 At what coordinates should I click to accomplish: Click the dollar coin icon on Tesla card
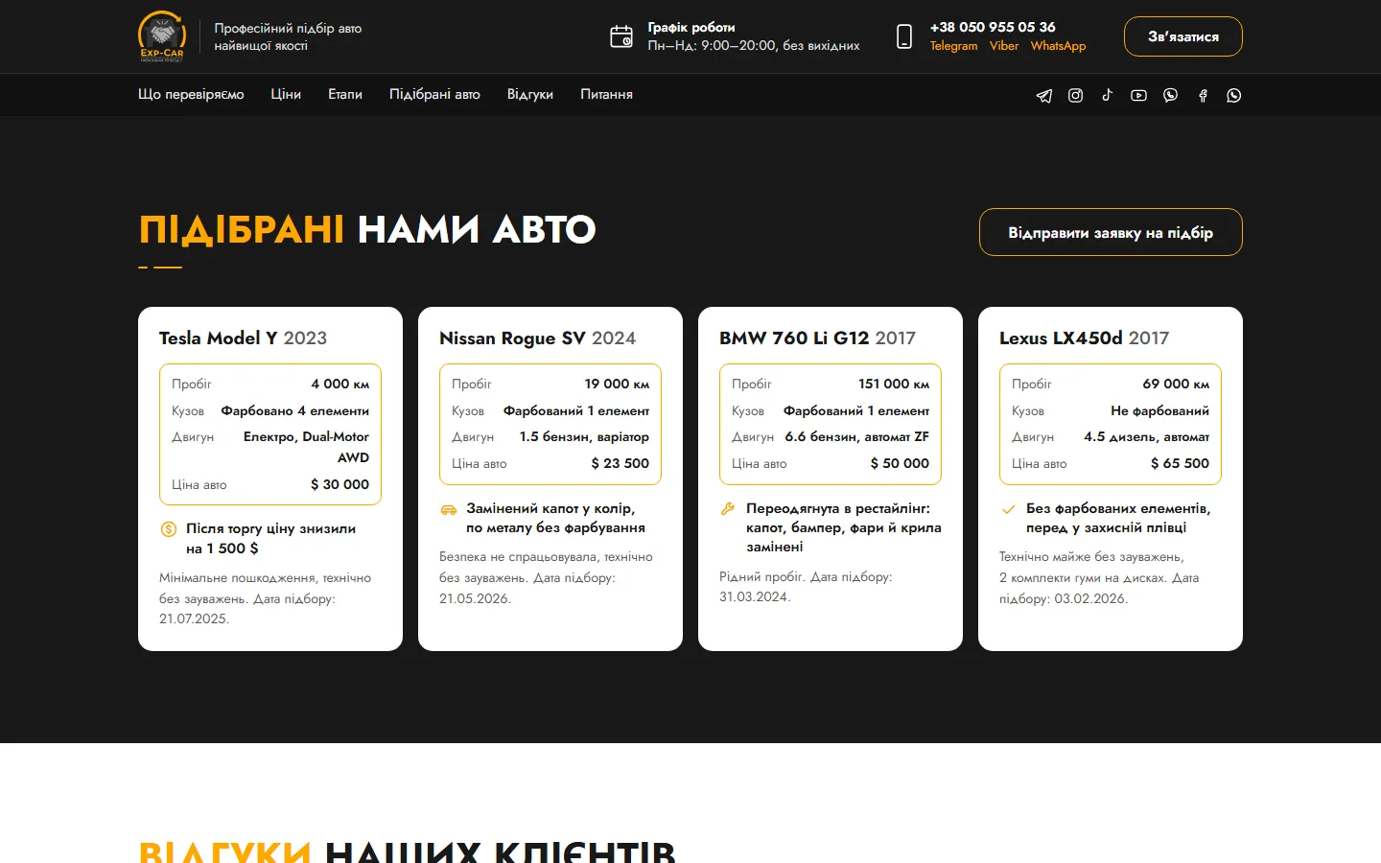[x=169, y=528]
